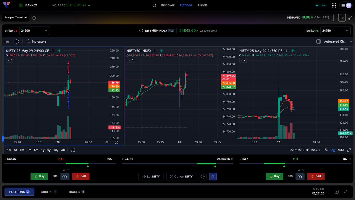Go to Funds tab
The image size is (355, 200).
click(x=203, y=5)
